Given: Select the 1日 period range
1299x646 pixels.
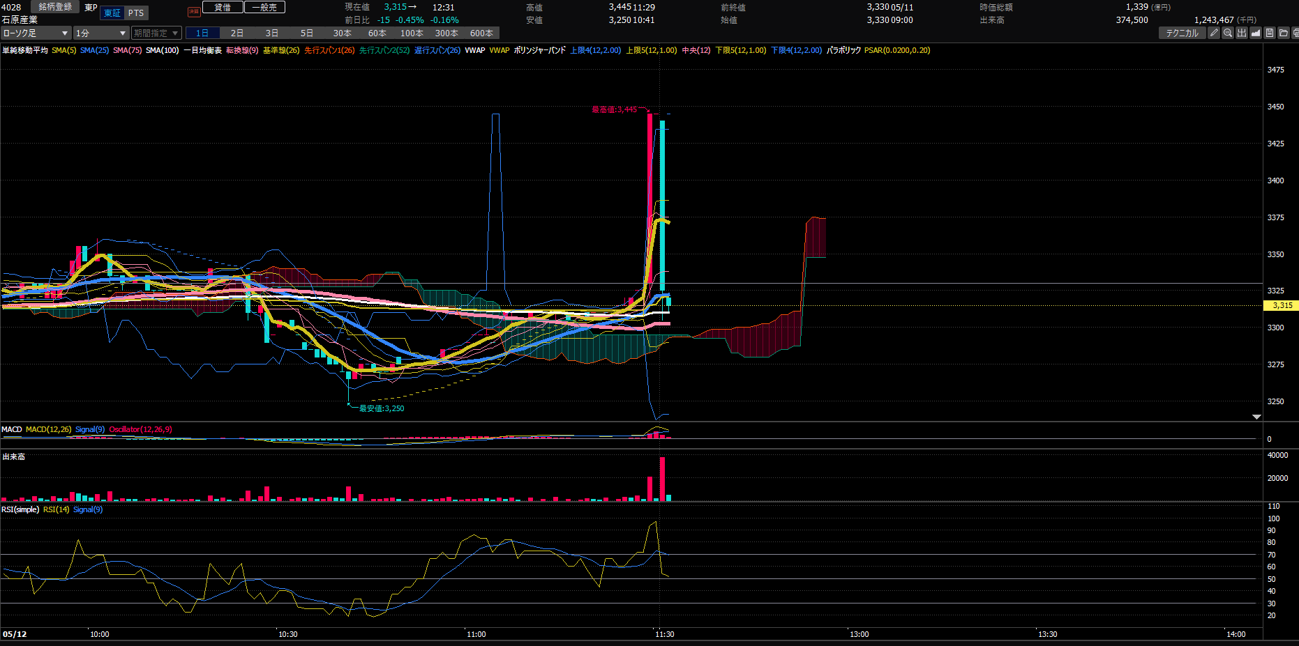Looking at the screenshot, I should (x=202, y=33).
